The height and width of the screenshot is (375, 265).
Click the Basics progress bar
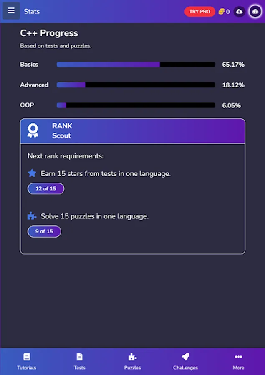136,65
